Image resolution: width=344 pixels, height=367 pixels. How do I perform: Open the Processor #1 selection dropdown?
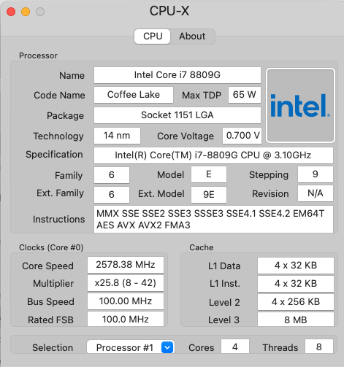pos(131,347)
